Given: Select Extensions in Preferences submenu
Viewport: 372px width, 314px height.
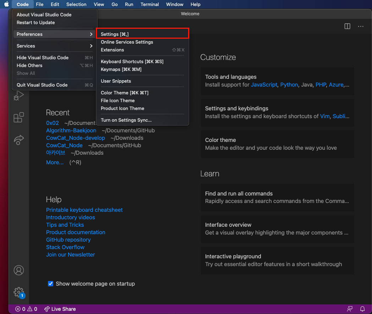Looking at the screenshot, I should coord(142,50).
